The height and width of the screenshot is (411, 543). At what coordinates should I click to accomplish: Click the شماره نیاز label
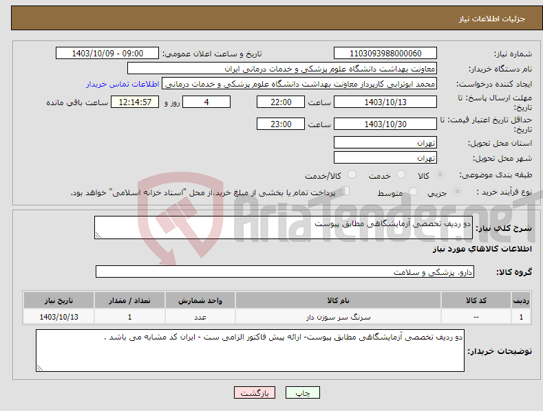513,54
